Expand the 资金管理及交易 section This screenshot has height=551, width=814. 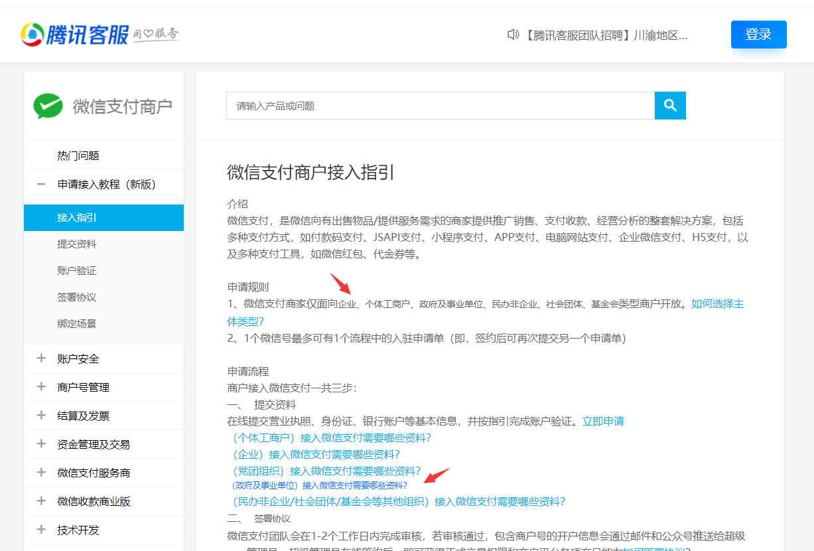click(x=41, y=444)
